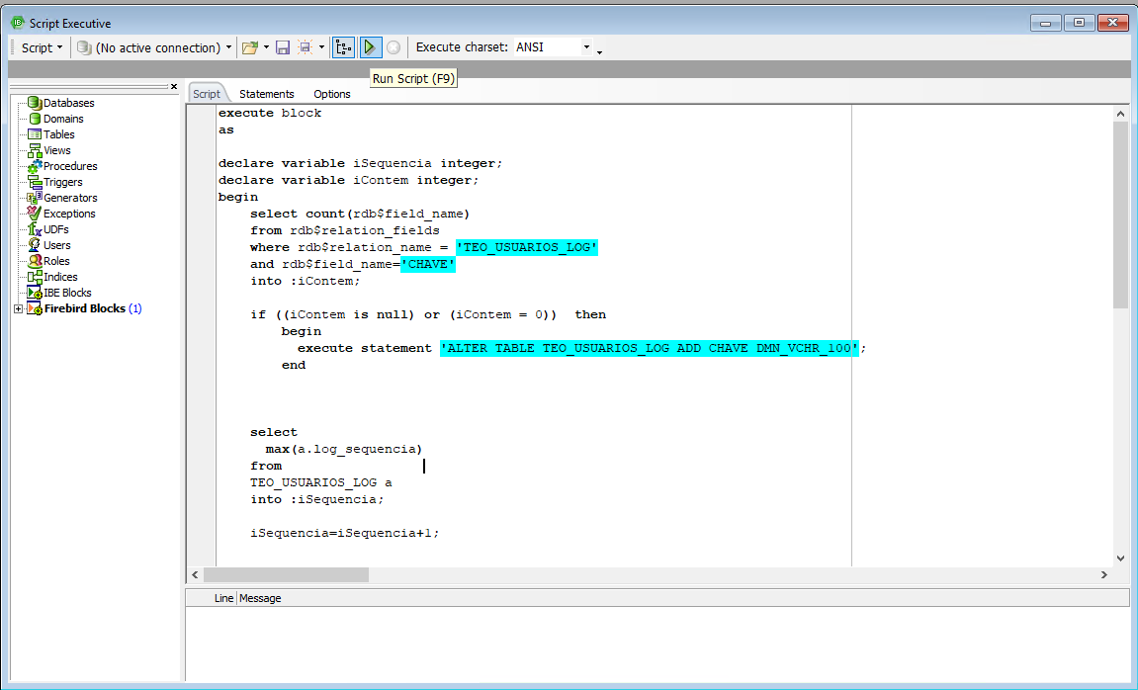Click the highlighted 'TEO_USUARIOS_LOG' string literal
This screenshot has height=690, width=1138.
pos(527,247)
